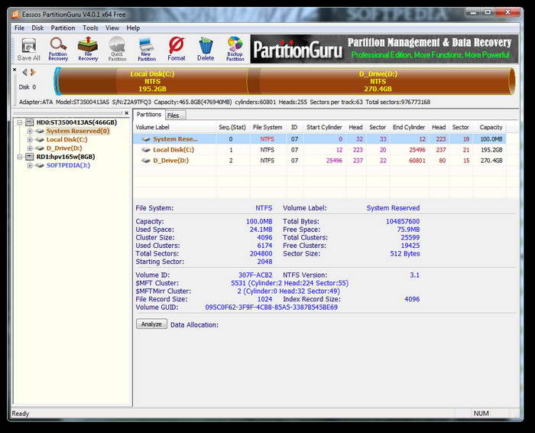
Task: Open the Disk menu
Action: 37,28
